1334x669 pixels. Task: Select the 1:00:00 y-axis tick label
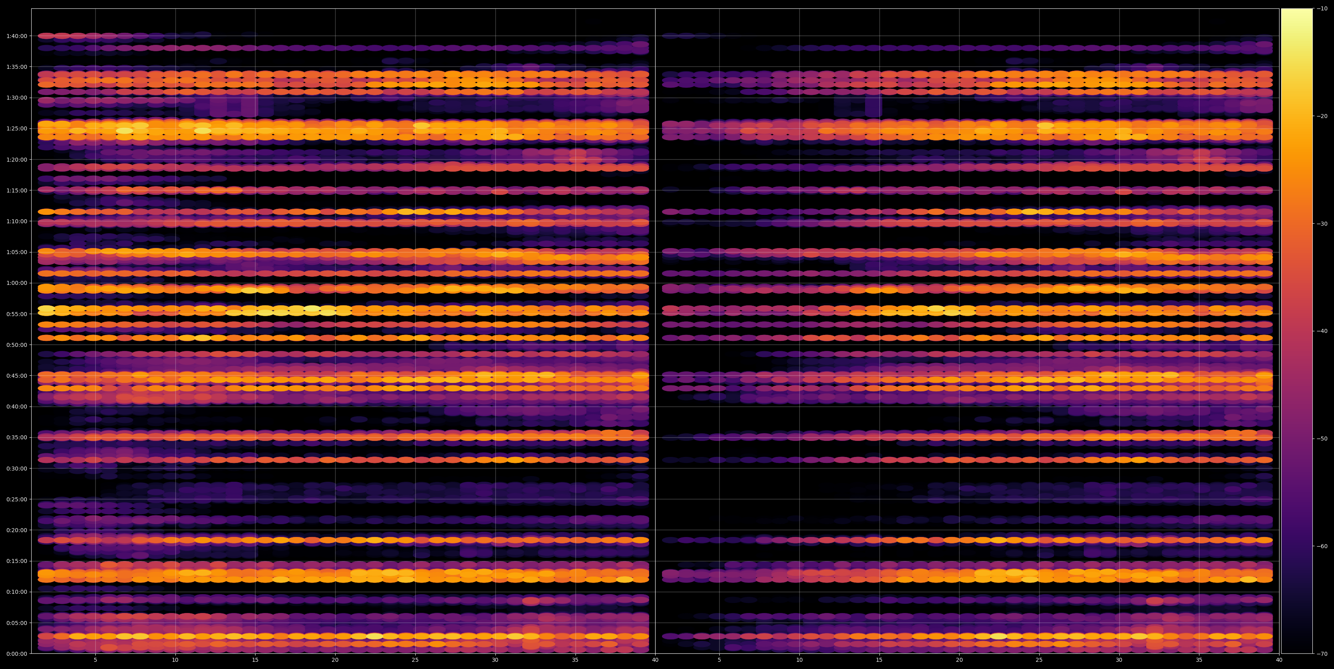[16, 283]
